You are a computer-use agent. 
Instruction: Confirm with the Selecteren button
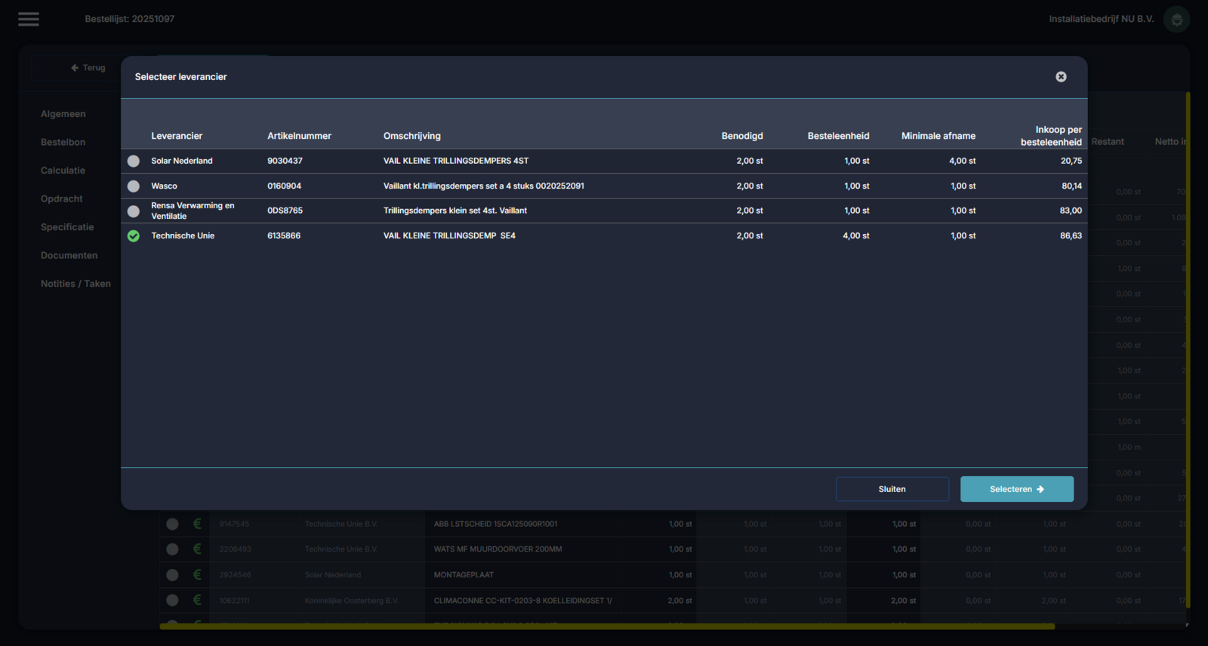(1017, 489)
